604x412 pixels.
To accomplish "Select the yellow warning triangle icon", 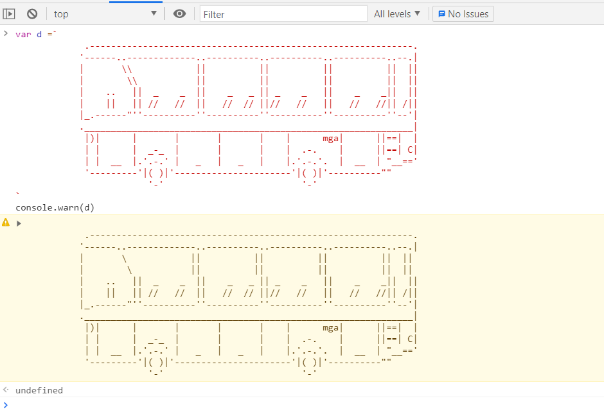I will point(6,222).
